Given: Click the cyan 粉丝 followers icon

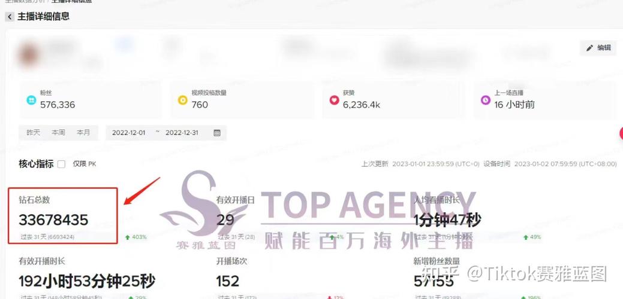Looking at the screenshot, I should (x=31, y=100).
